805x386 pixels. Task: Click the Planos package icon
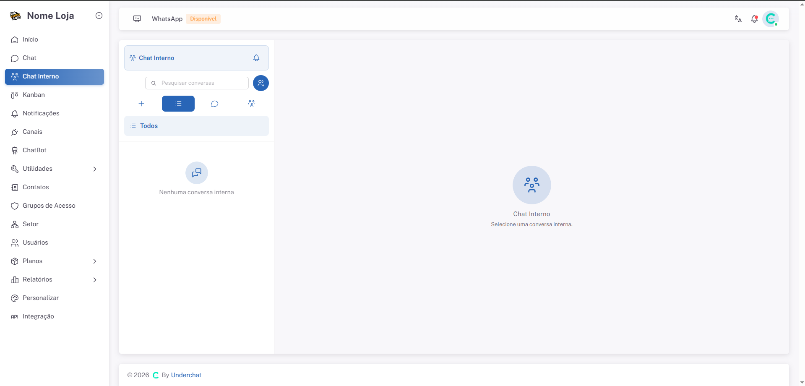(x=15, y=261)
